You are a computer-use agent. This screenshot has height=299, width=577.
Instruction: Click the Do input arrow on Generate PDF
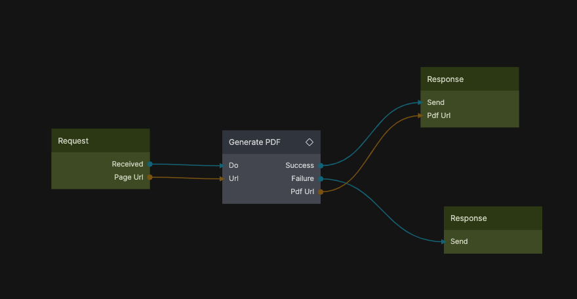point(222,166)
